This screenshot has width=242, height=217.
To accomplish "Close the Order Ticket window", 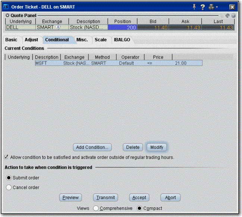I will pos(232,7).
